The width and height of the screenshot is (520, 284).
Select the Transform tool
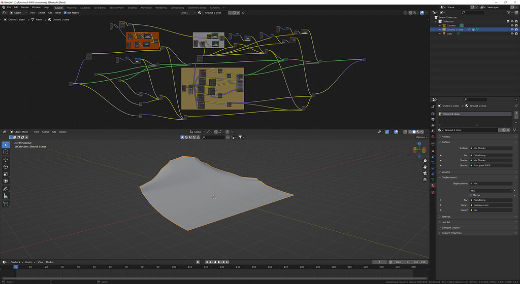pos(6,181)
